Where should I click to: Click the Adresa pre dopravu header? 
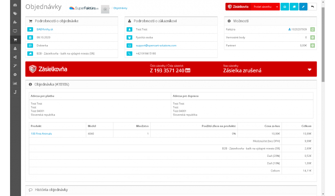186,96
